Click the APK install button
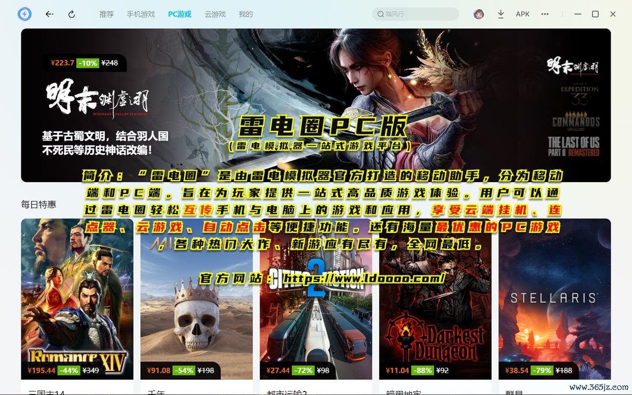632x395 pixels. pyautogui.click(x=523, y=14)
